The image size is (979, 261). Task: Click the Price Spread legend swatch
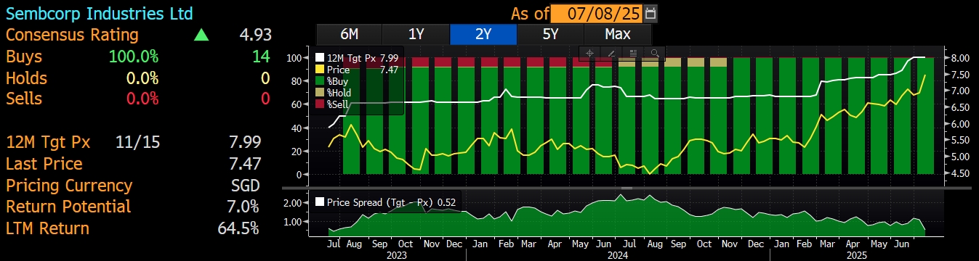(321, 202)
